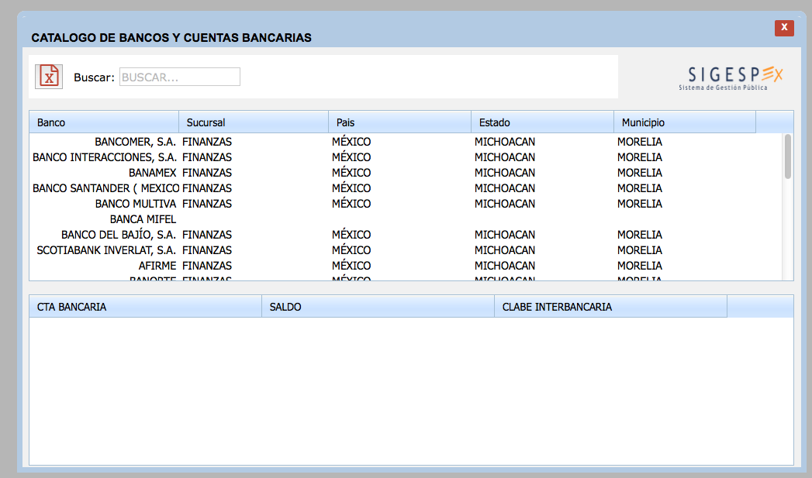812x478 pixels.
Task: Click the CLABE INTERBANCARIA column header
Action: 611,307
